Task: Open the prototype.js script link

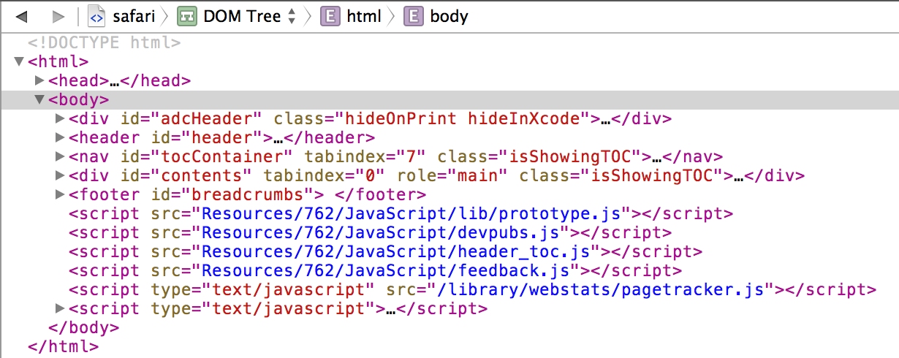Action: click(415, 214)
